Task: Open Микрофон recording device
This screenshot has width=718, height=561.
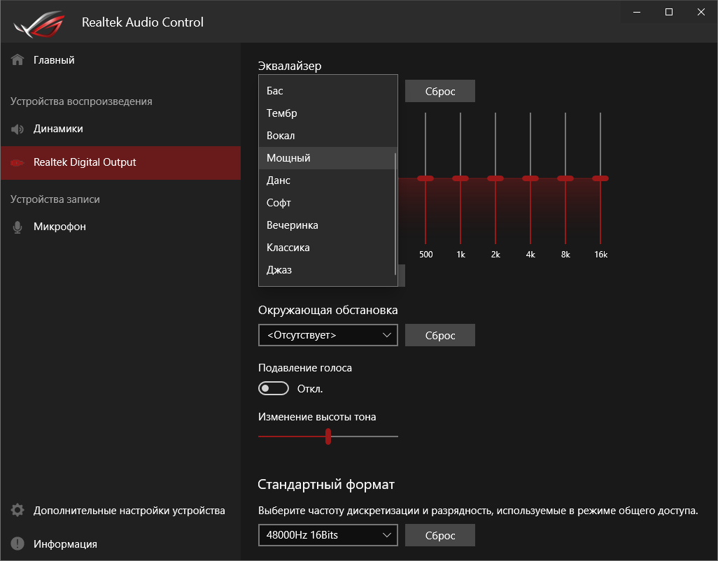Action: click(x=121, y=227)
